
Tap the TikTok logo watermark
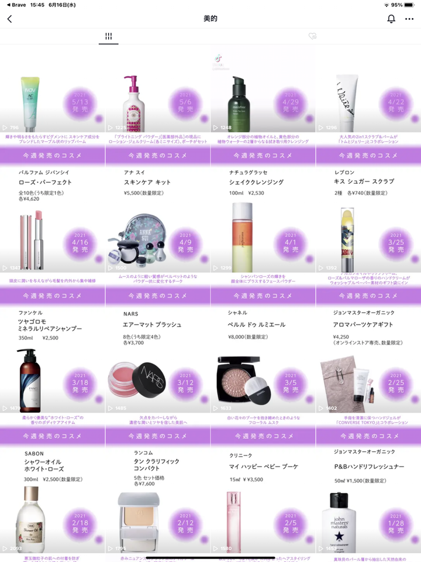[218, 58]
